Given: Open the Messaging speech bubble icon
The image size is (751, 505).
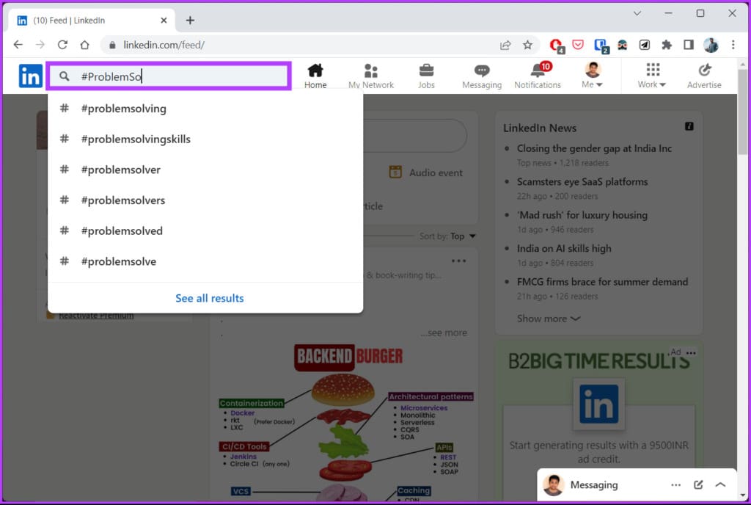Looking at the screenshot, I should [x=482, y=71].
